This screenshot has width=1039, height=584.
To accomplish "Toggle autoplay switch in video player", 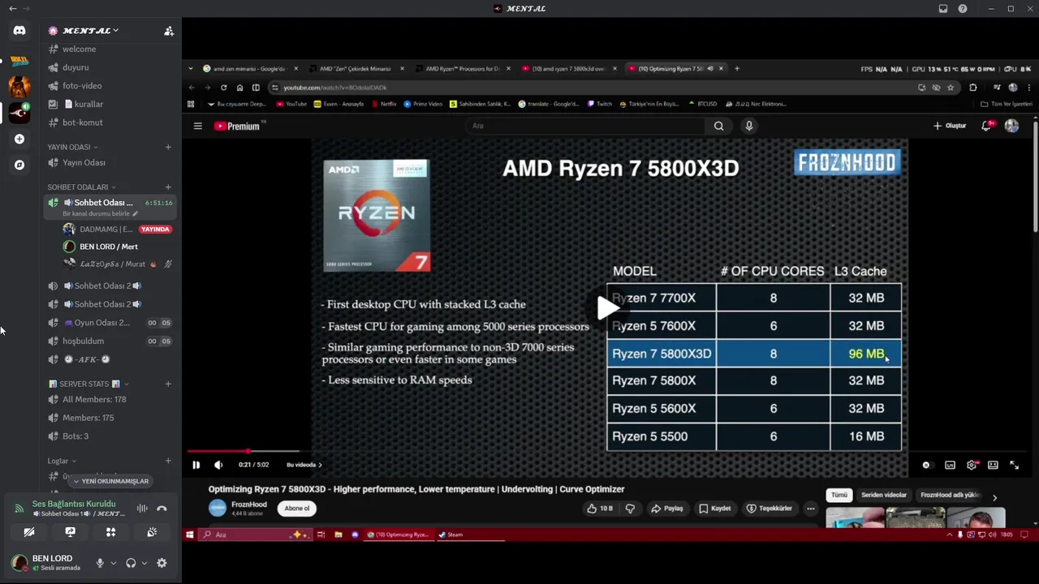I will click(926, 465).
